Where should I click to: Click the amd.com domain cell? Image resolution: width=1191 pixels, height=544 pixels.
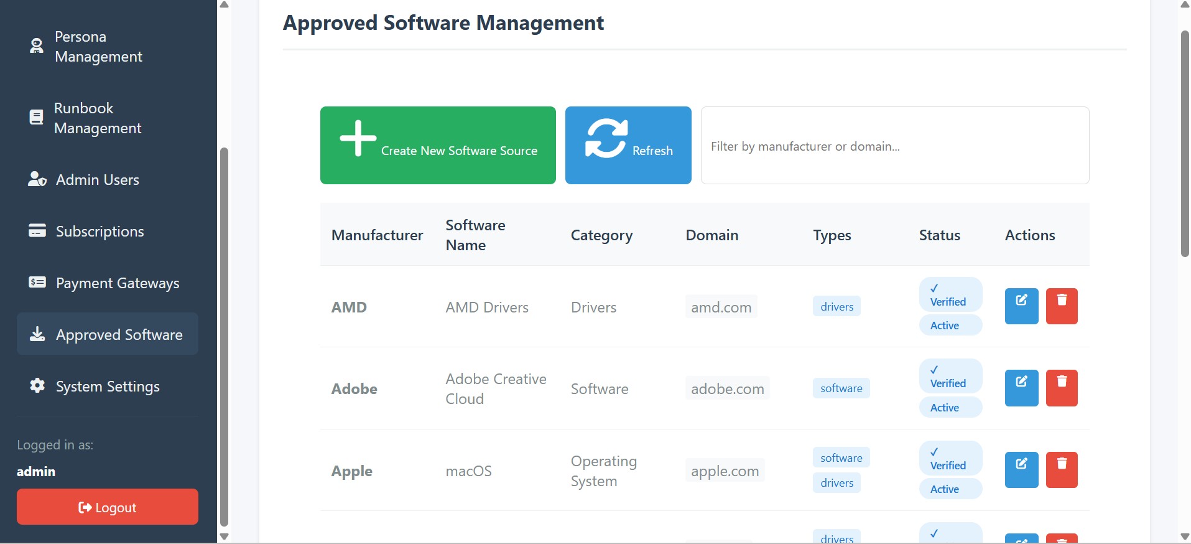pyautogui.click(x=721, y=307)
